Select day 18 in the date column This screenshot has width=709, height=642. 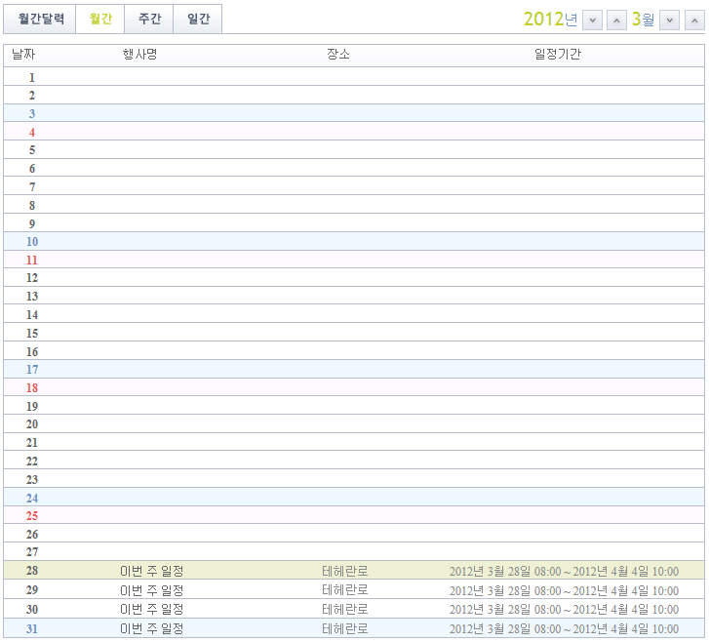pyautogui.click(x=32, y=387)
